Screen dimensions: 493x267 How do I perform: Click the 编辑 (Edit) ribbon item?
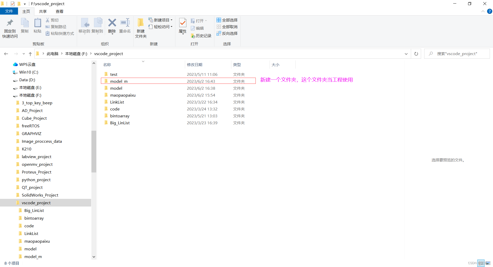(x=197, y=28)
